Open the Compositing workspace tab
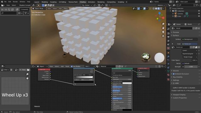This screenshot has height=113, width=201. point(111,2)
